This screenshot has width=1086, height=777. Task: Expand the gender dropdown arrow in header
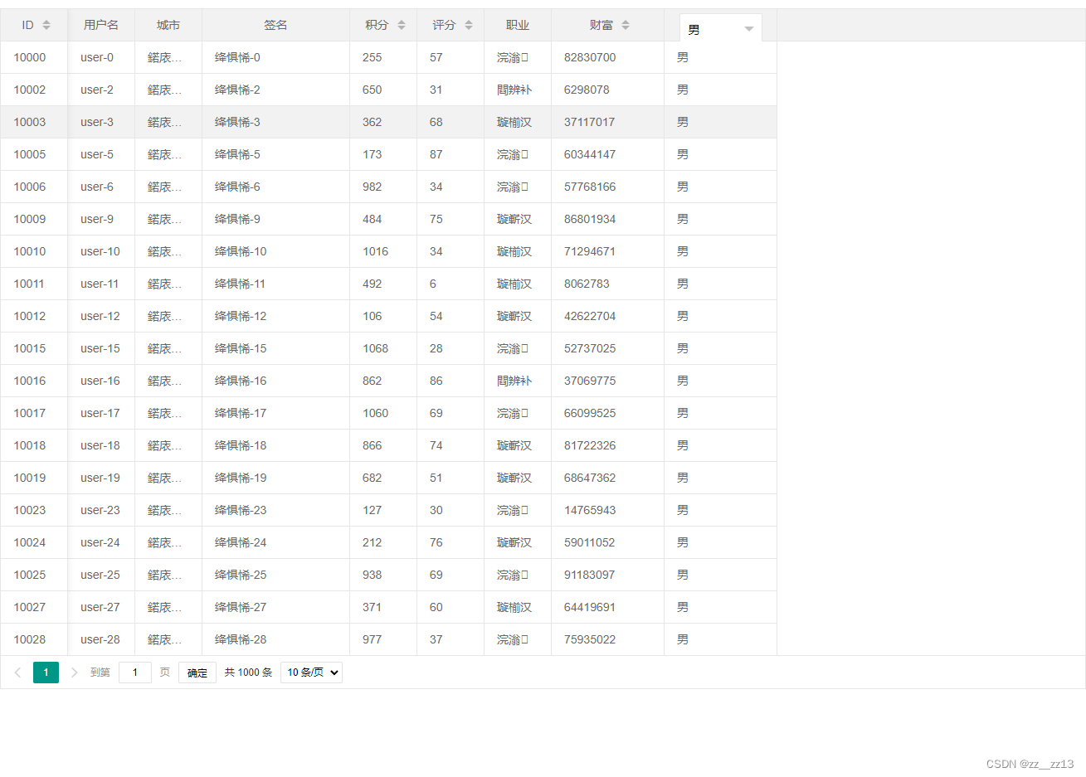pos(749,27)
